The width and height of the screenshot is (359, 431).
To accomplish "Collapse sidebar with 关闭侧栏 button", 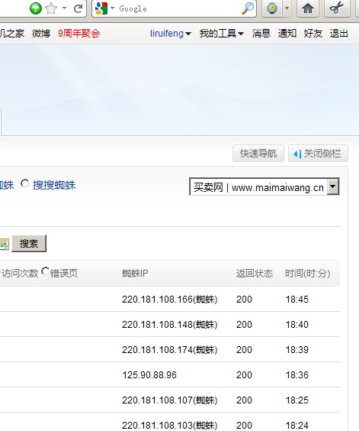I will [318, 154].
